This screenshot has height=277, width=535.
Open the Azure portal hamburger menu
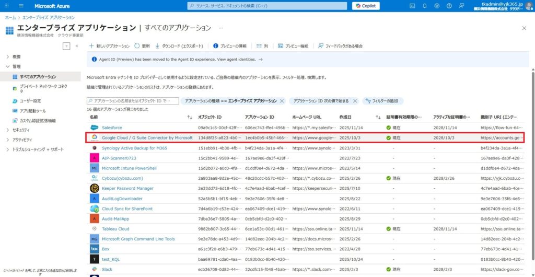[21, 6]
